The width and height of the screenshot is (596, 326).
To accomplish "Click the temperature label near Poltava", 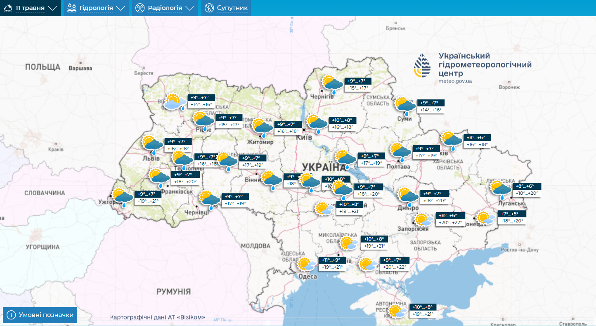I will click(x=371, y=160).
